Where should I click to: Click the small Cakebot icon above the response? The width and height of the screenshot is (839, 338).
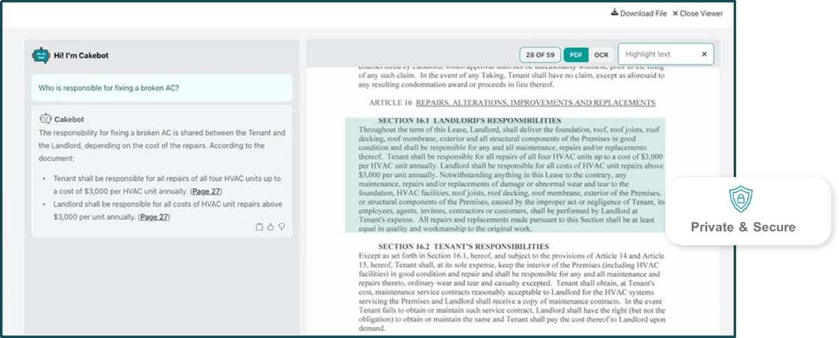pyautogui.click(x=45, y=119)
